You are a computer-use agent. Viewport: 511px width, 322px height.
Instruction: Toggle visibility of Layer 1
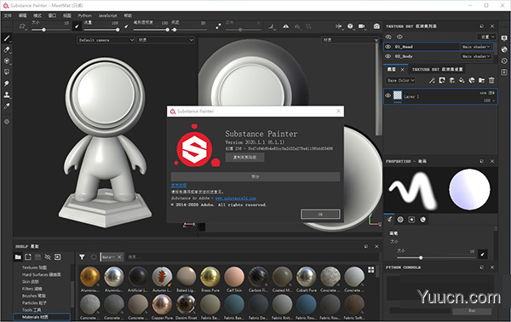point(388,95)
